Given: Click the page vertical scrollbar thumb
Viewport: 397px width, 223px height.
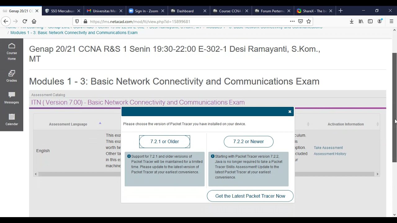Looking at the screenshot, I should pyautogui.click(x=395, y=107).
